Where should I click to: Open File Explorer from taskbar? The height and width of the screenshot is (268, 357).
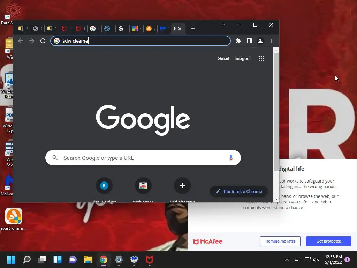click(x=88, y=260)
